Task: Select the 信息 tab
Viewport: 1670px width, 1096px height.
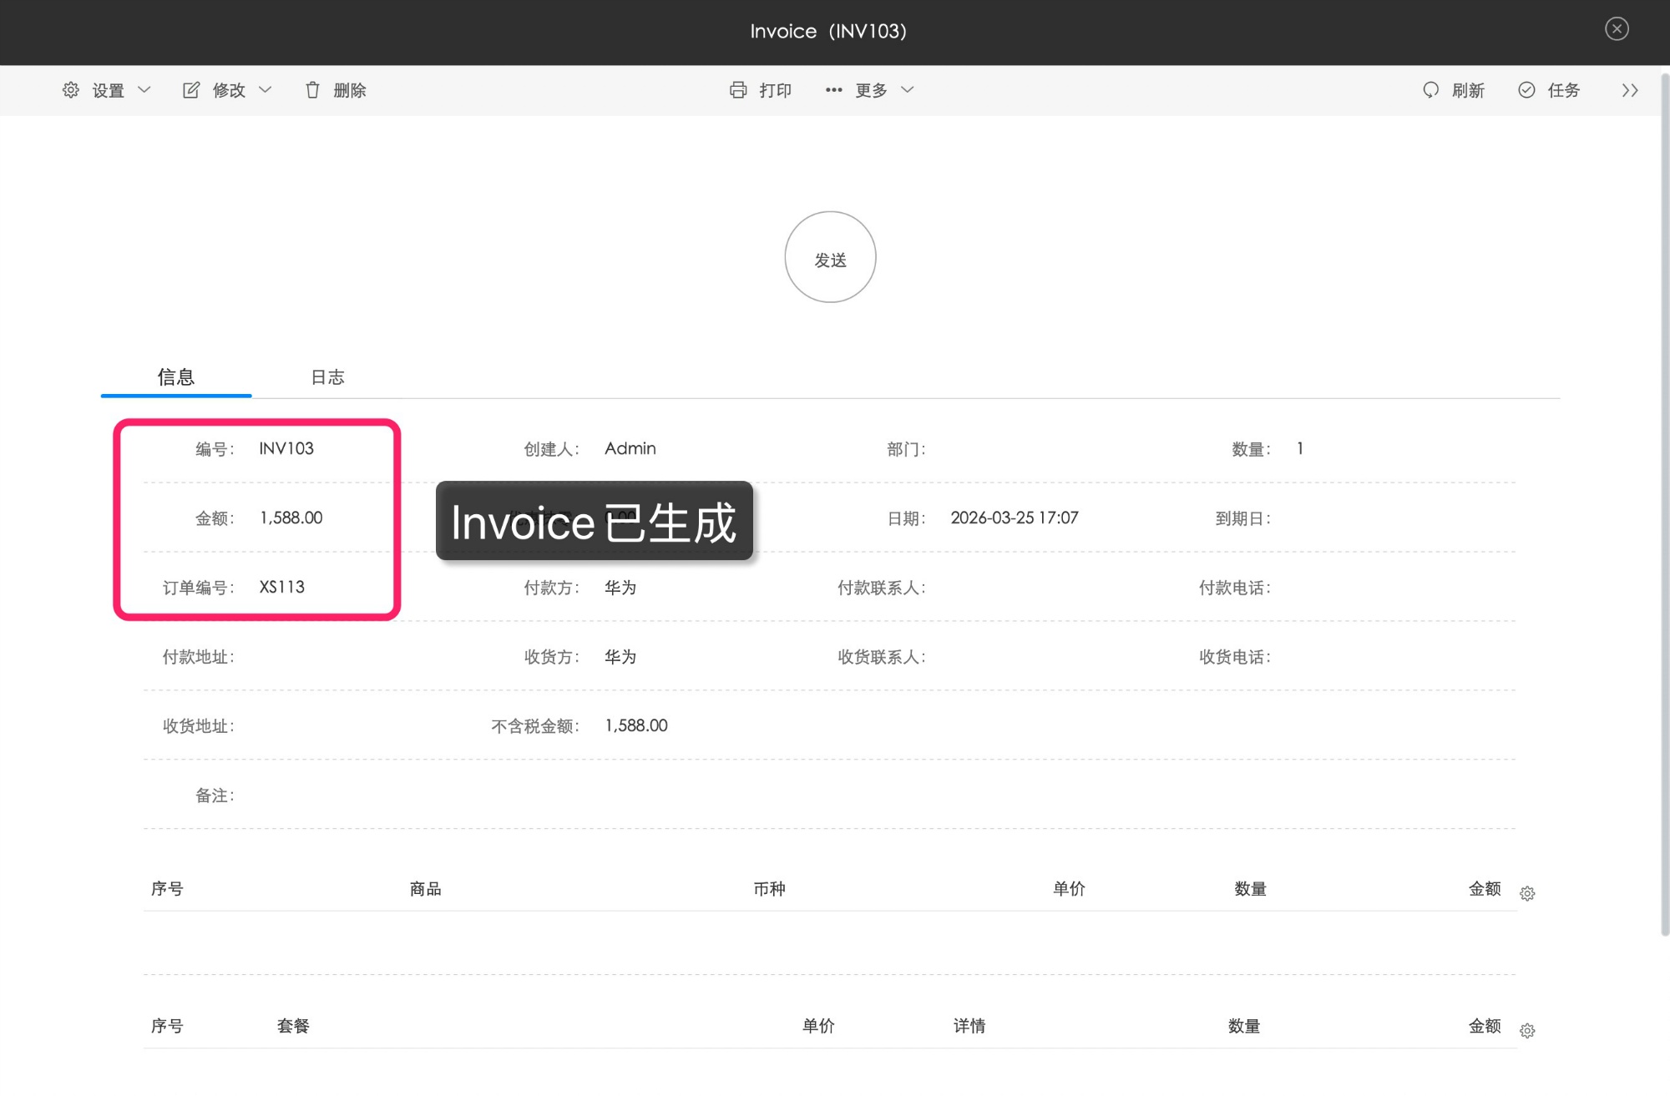Action: 176,377
